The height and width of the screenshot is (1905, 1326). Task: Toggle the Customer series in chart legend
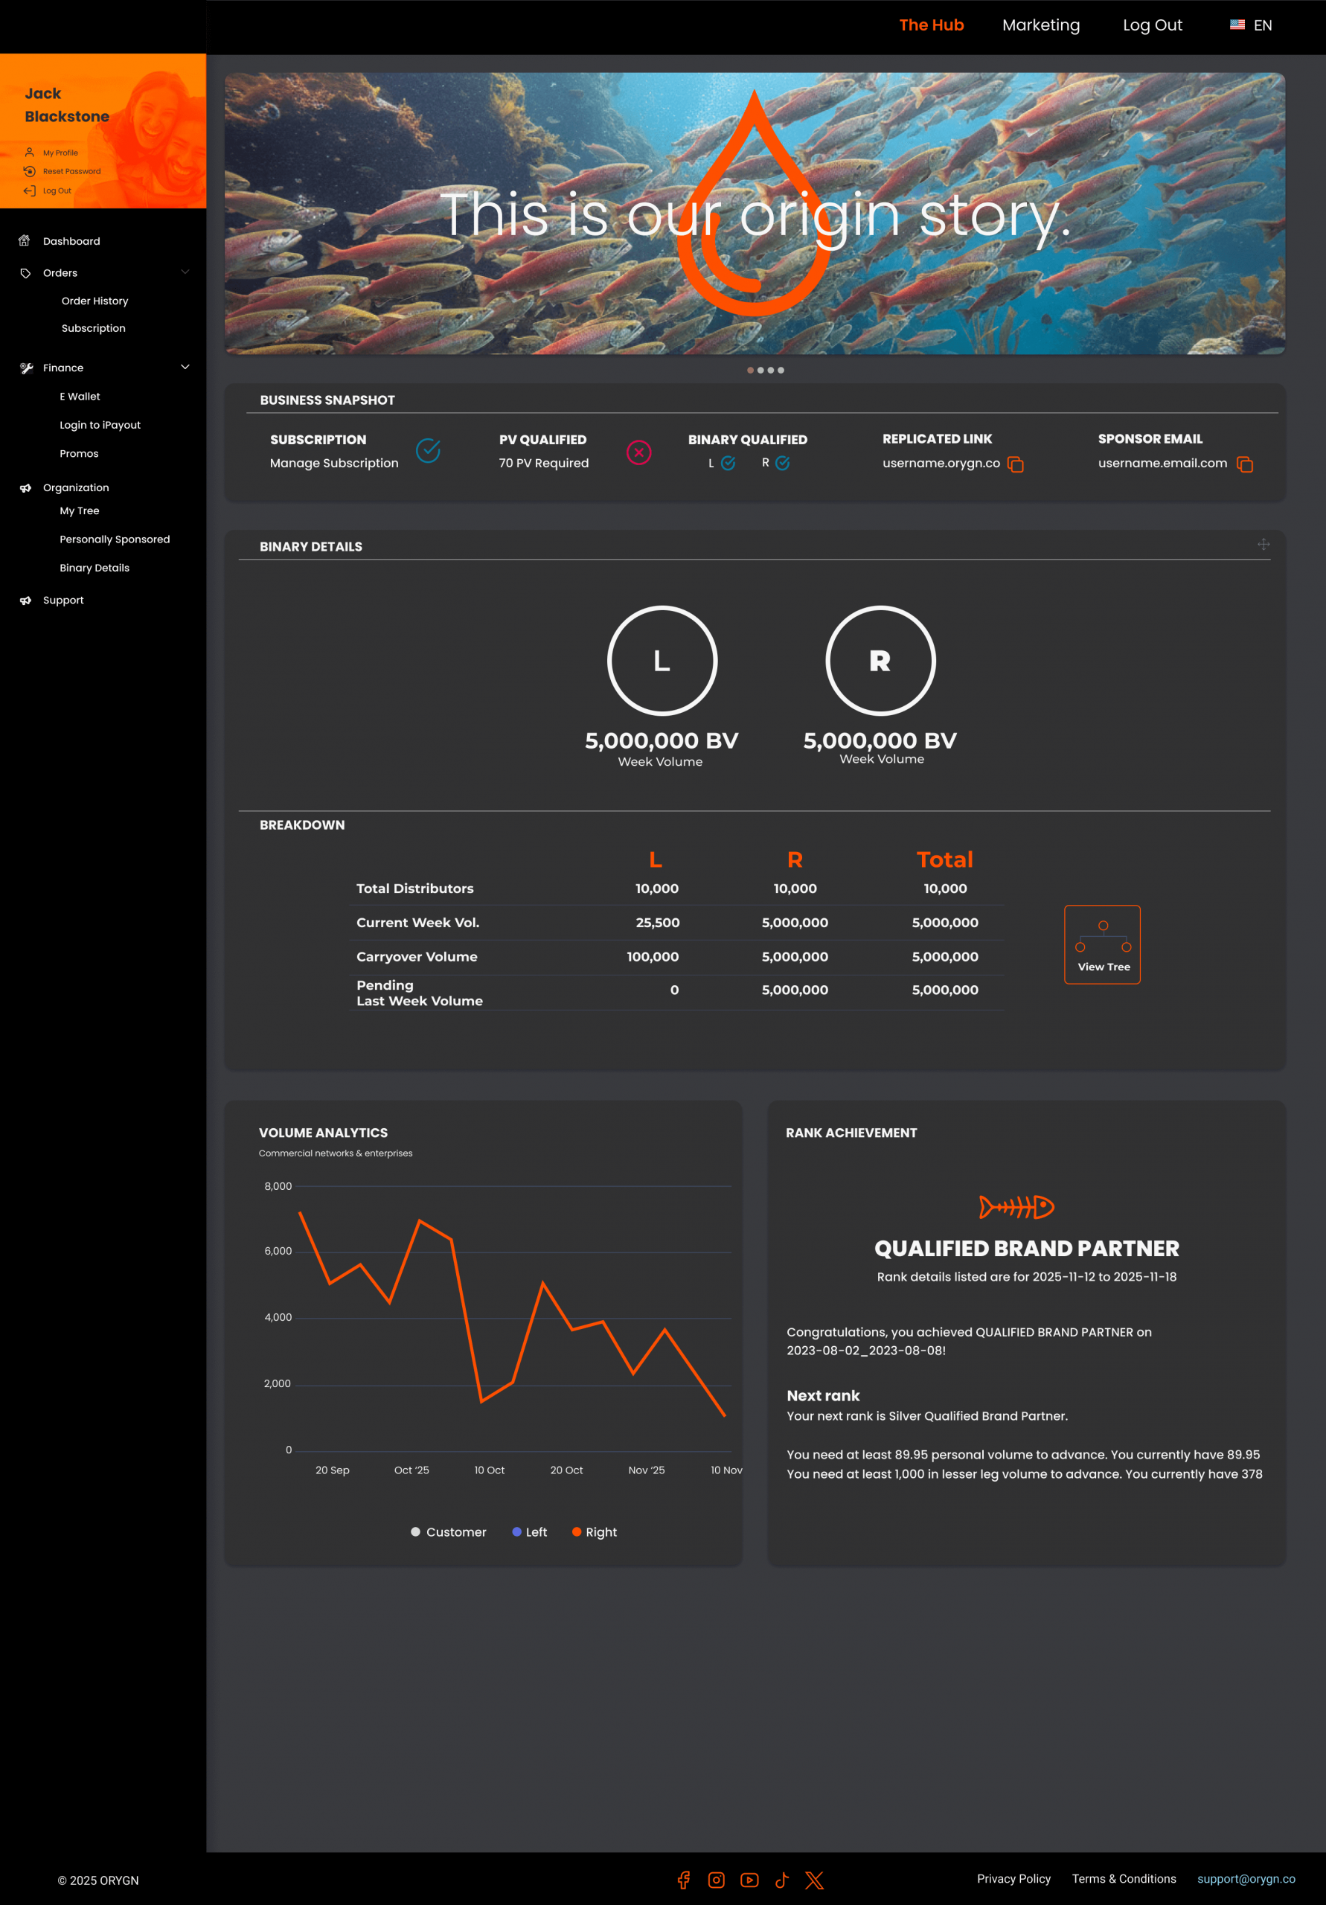[449, 1531]
